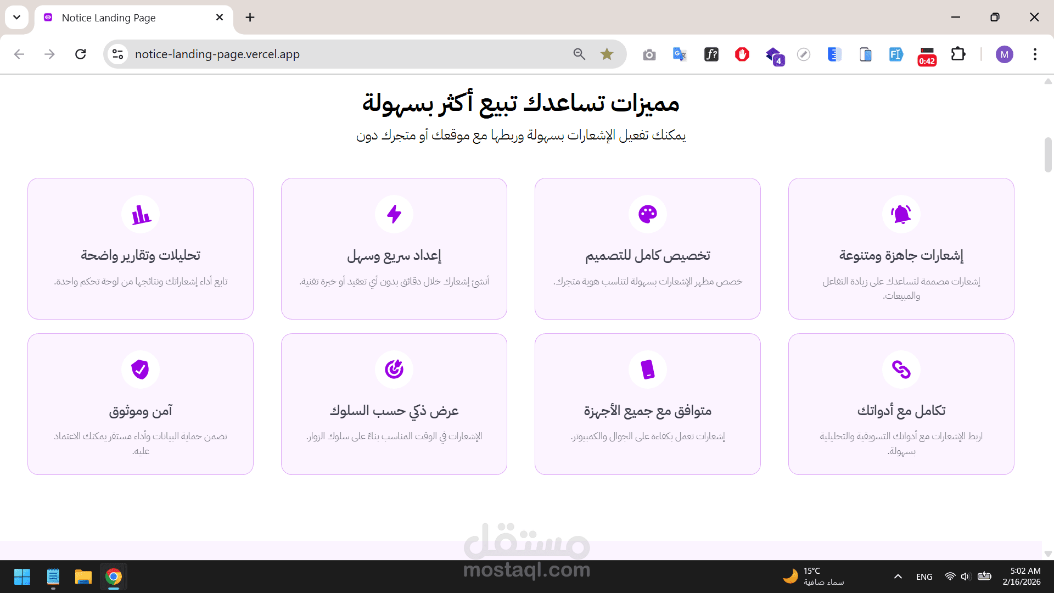Open the M profile avatar
This screenshot has height=593, width=1054.
(1004, 54)
